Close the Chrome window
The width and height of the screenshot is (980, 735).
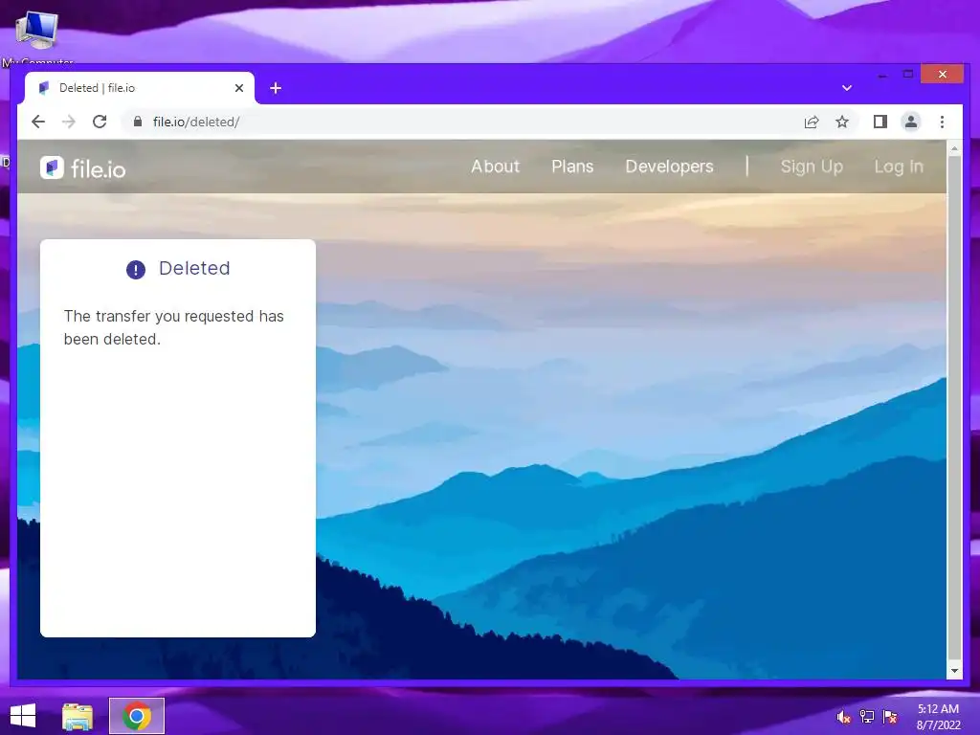tap(943, 75)
